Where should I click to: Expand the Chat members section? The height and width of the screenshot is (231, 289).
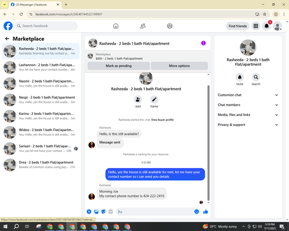tap(248, 105)
